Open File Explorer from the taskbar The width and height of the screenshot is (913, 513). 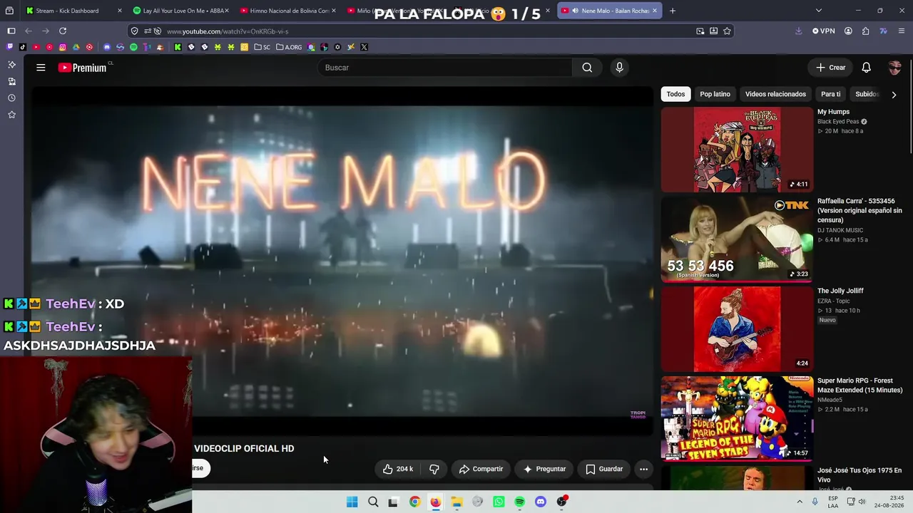456,502
